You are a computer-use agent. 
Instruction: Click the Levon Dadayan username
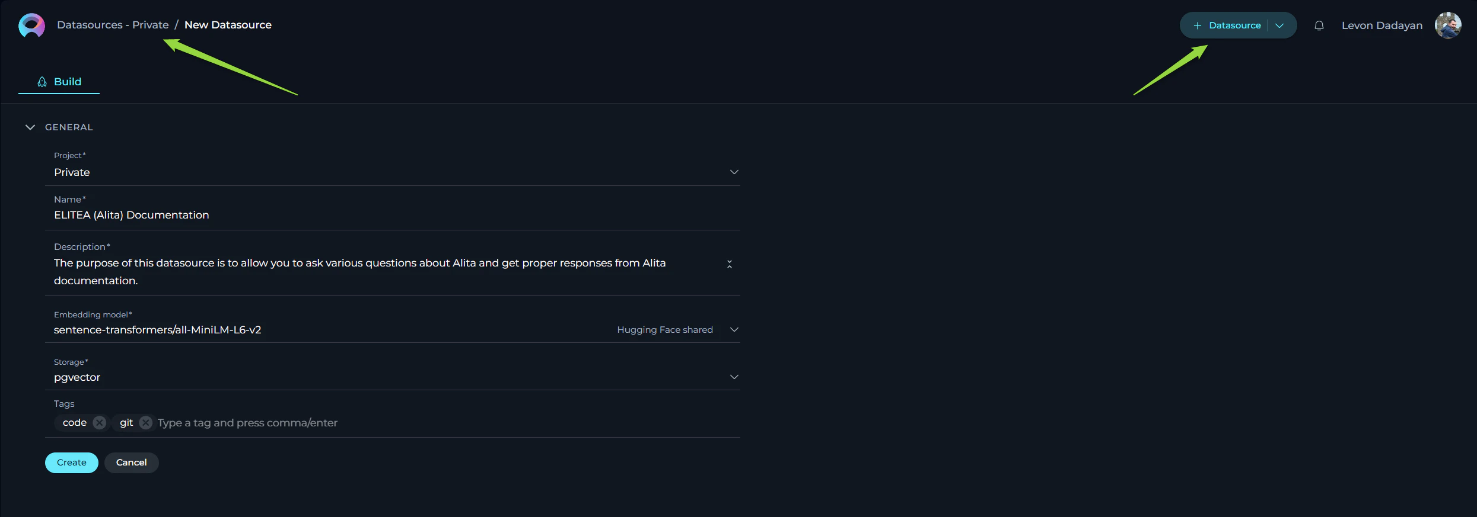click(1382, 25)
